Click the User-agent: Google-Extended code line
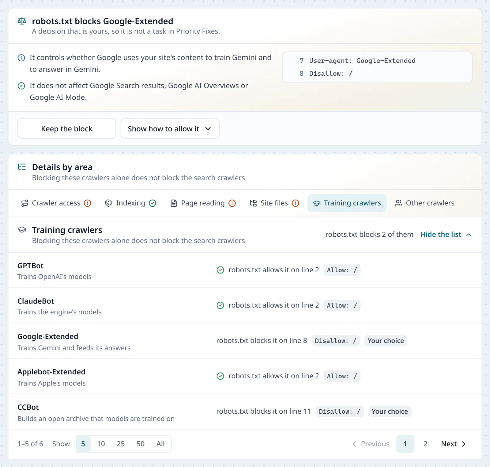490x467 pixels. [362, 61]
